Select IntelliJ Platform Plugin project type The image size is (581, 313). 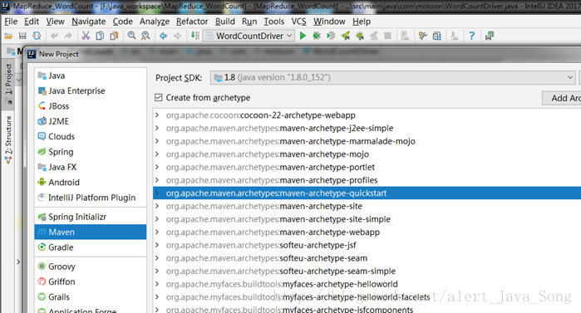[x=91, y=198]
